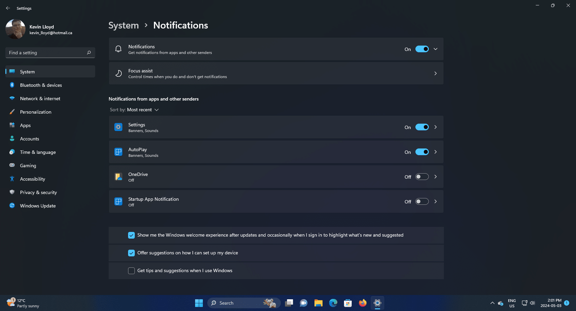Click the Personalization paintbrush icon
Image resolution: width=576 pixels, height=311 pixels.
[x=12, y=112]
